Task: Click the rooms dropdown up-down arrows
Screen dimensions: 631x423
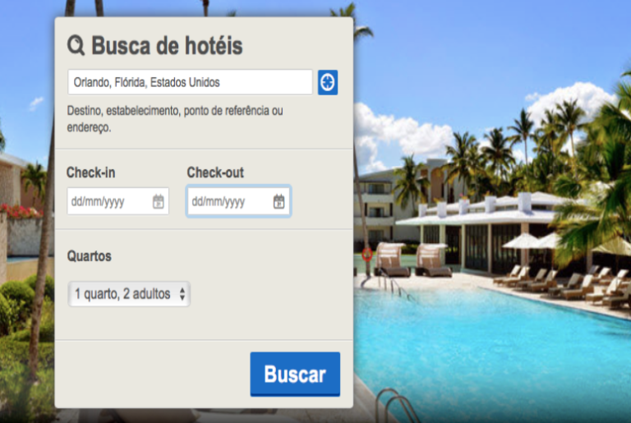Action: pos(182,294)
